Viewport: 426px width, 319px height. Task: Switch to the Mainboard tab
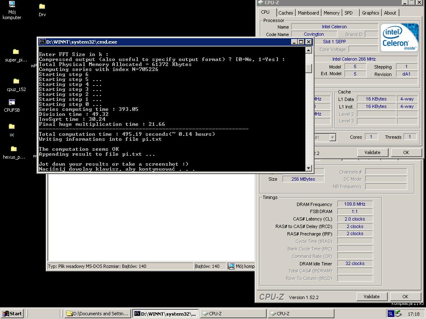click(x=308, y=13)
